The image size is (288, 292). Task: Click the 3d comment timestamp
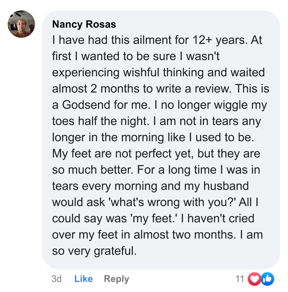[x=56, y=279]
